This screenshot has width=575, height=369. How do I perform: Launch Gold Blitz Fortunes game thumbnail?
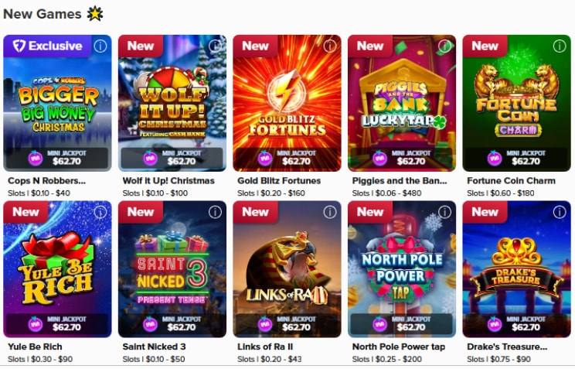coord(287,103)
